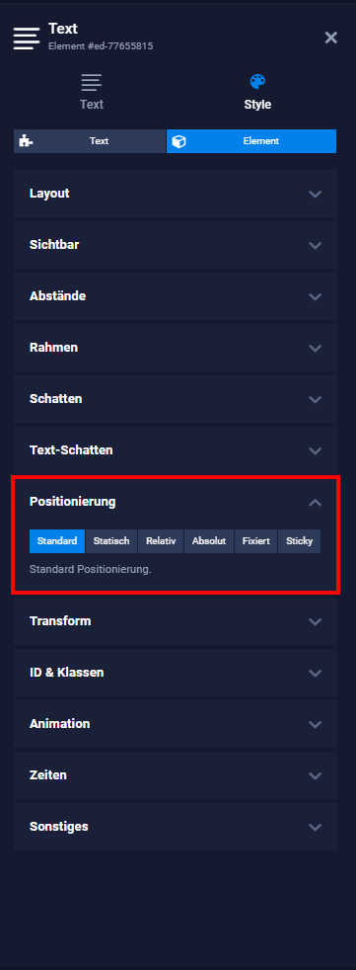Click the palette icon above Style

tap(257, 82)
